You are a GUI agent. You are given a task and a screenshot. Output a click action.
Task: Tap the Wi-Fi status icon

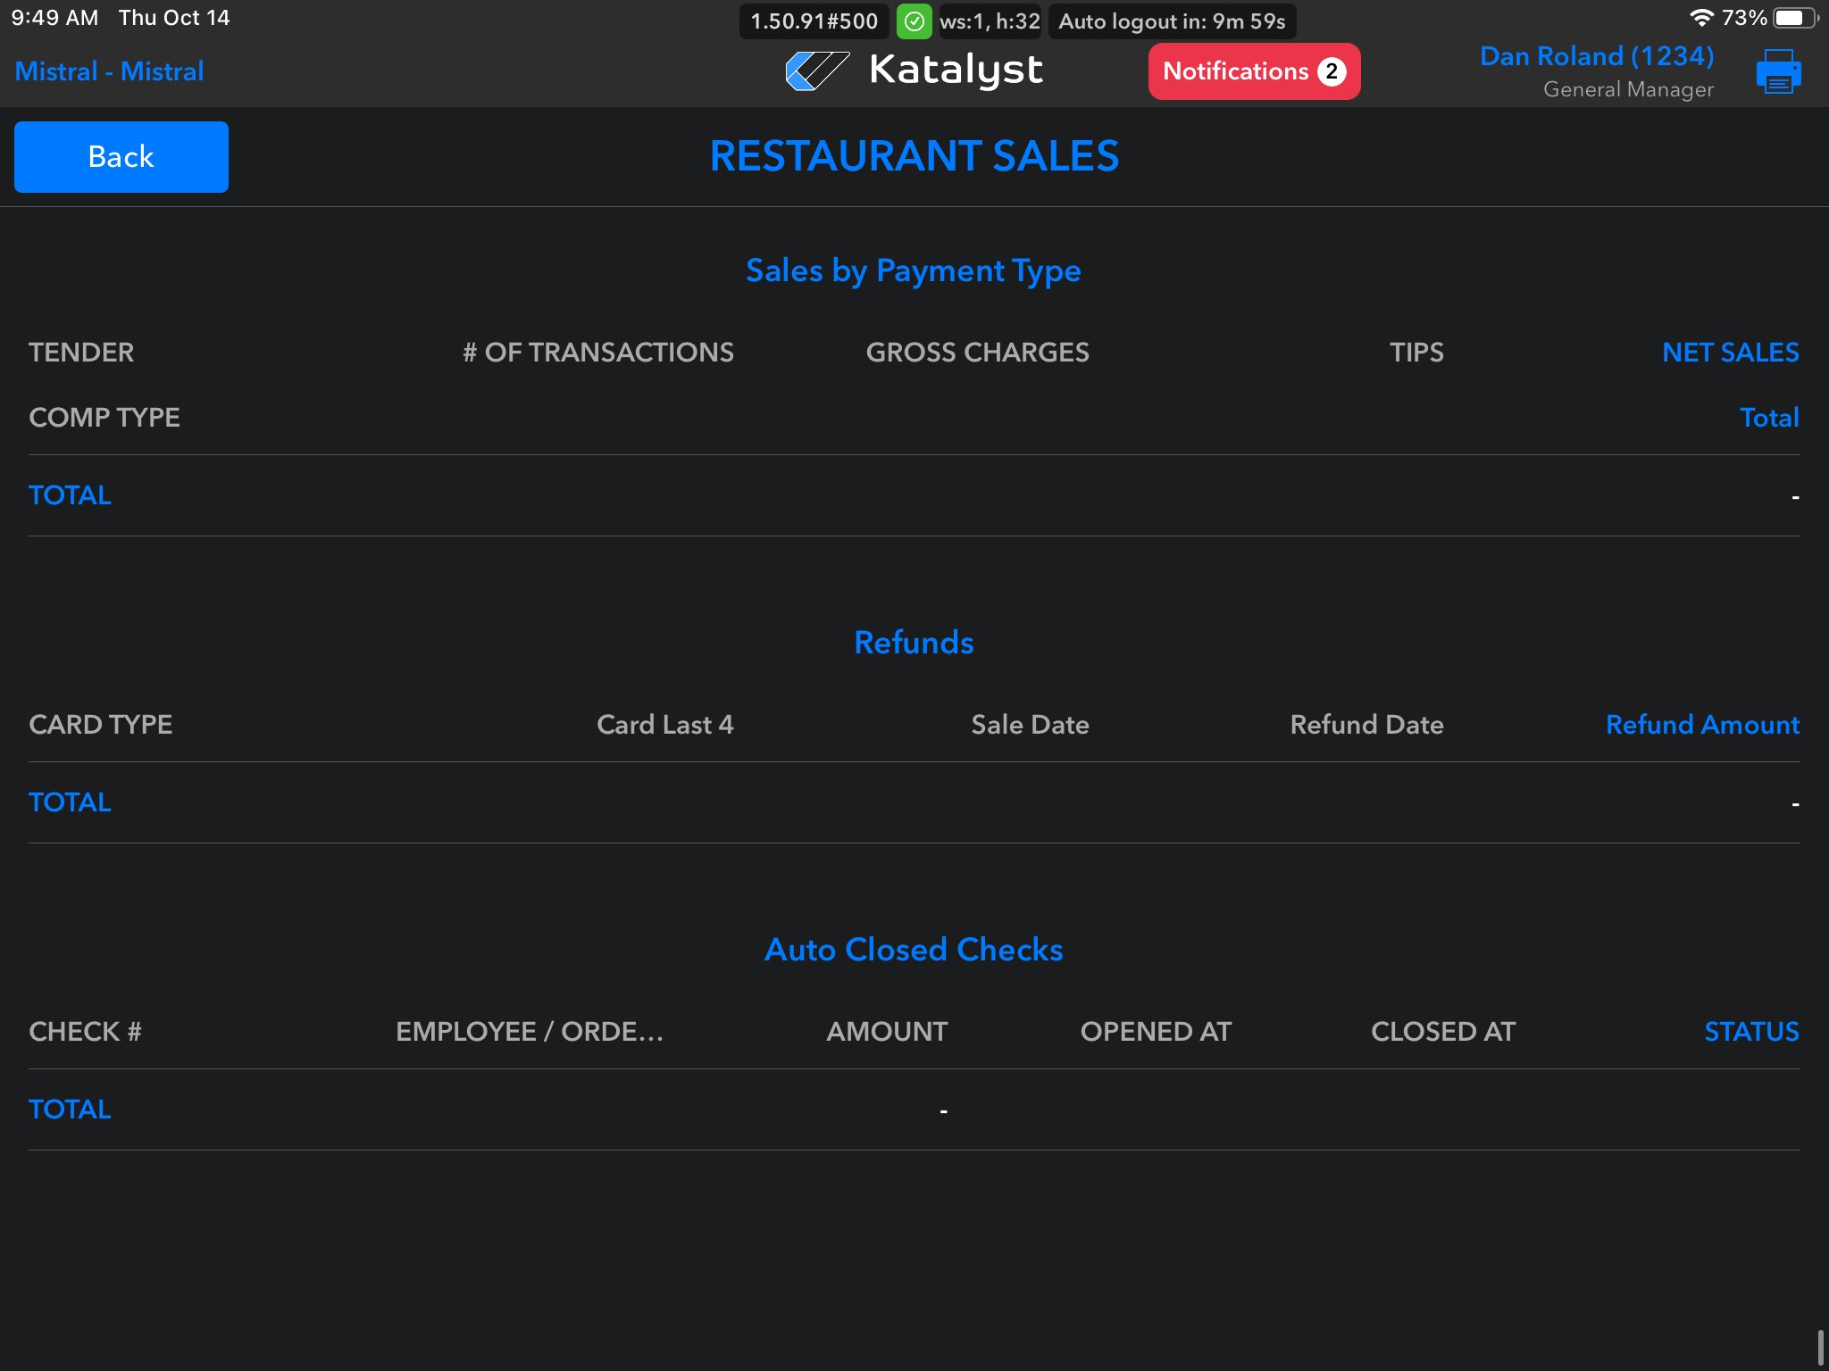tap(1700, 18)
